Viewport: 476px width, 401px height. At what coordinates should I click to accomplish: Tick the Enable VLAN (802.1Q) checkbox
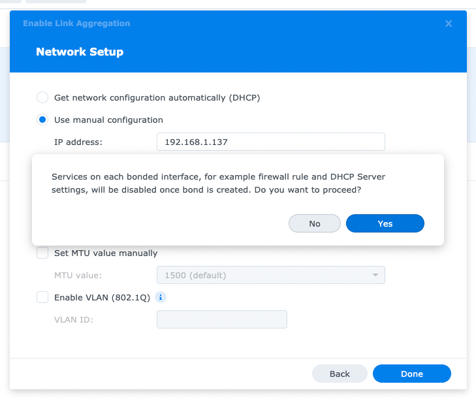(42, 297)
